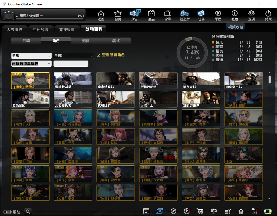Open the 任务 missions icon
This screenshot has width=277, height=216.
tap(201, 15)
